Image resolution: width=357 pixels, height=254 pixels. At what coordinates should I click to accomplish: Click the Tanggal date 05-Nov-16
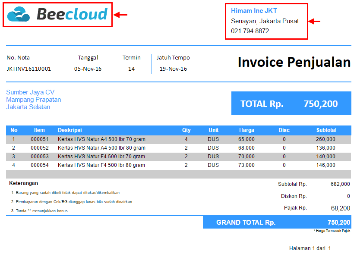pos(88,69)
